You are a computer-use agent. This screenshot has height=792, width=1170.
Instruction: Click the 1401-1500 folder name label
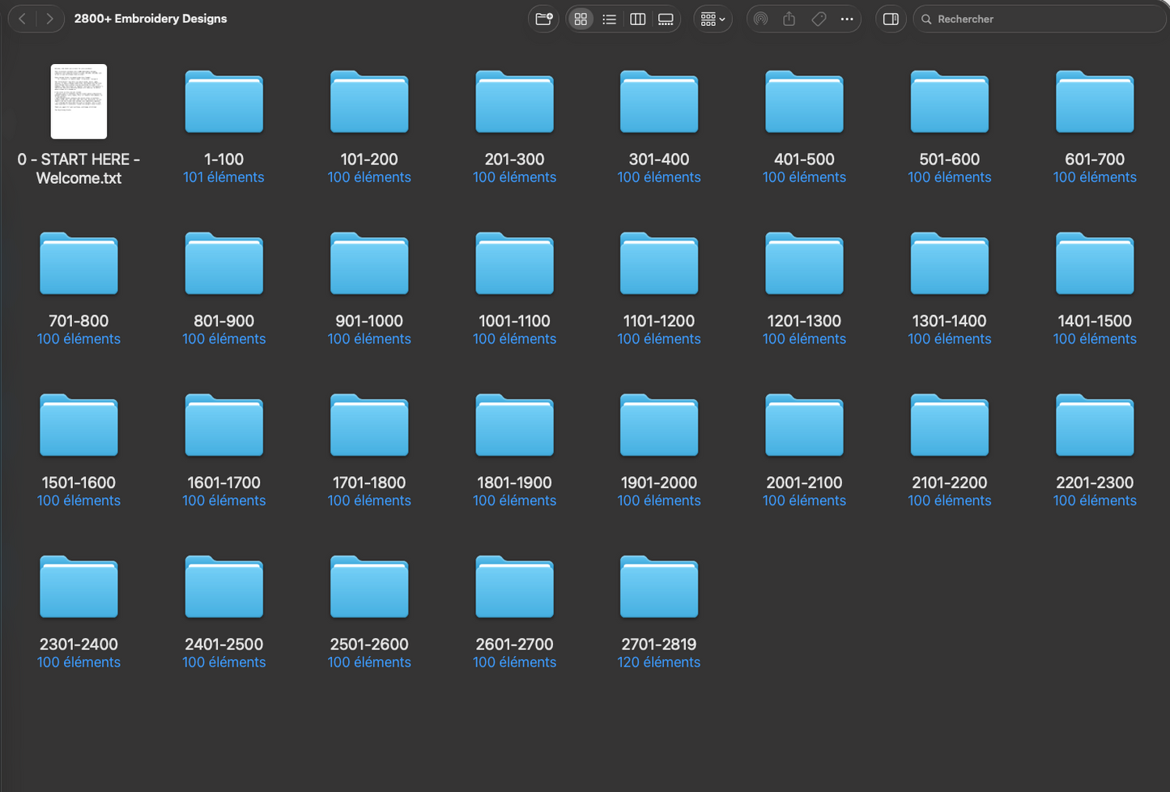click(1095, 321)
